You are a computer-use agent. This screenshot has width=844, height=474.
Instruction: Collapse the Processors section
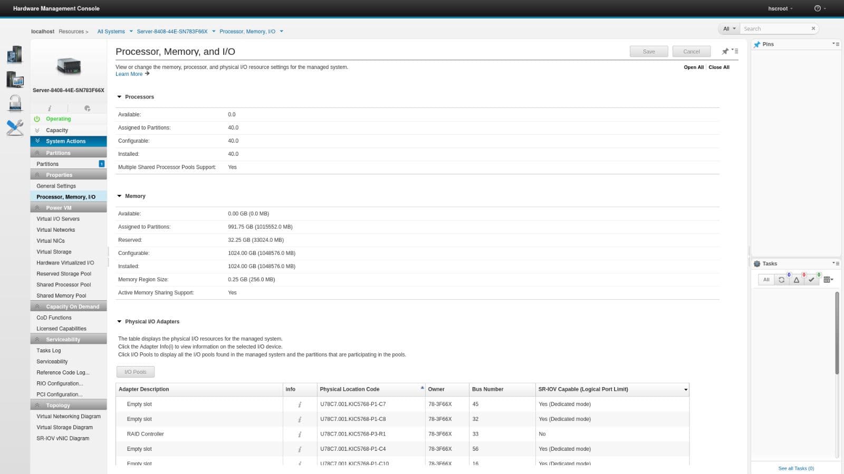pos(119,97)
